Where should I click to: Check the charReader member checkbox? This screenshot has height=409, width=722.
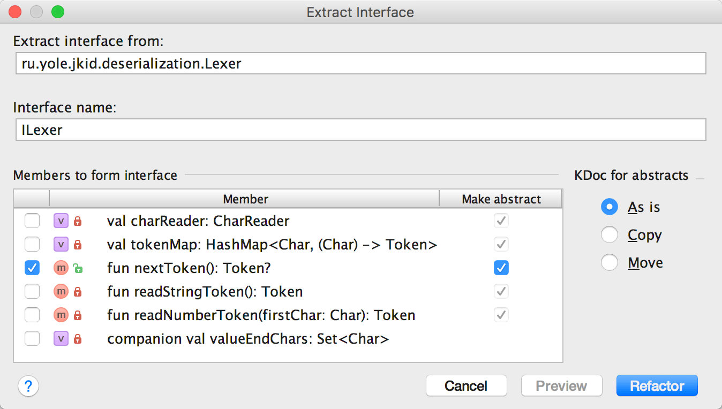[x=32, y=221]
